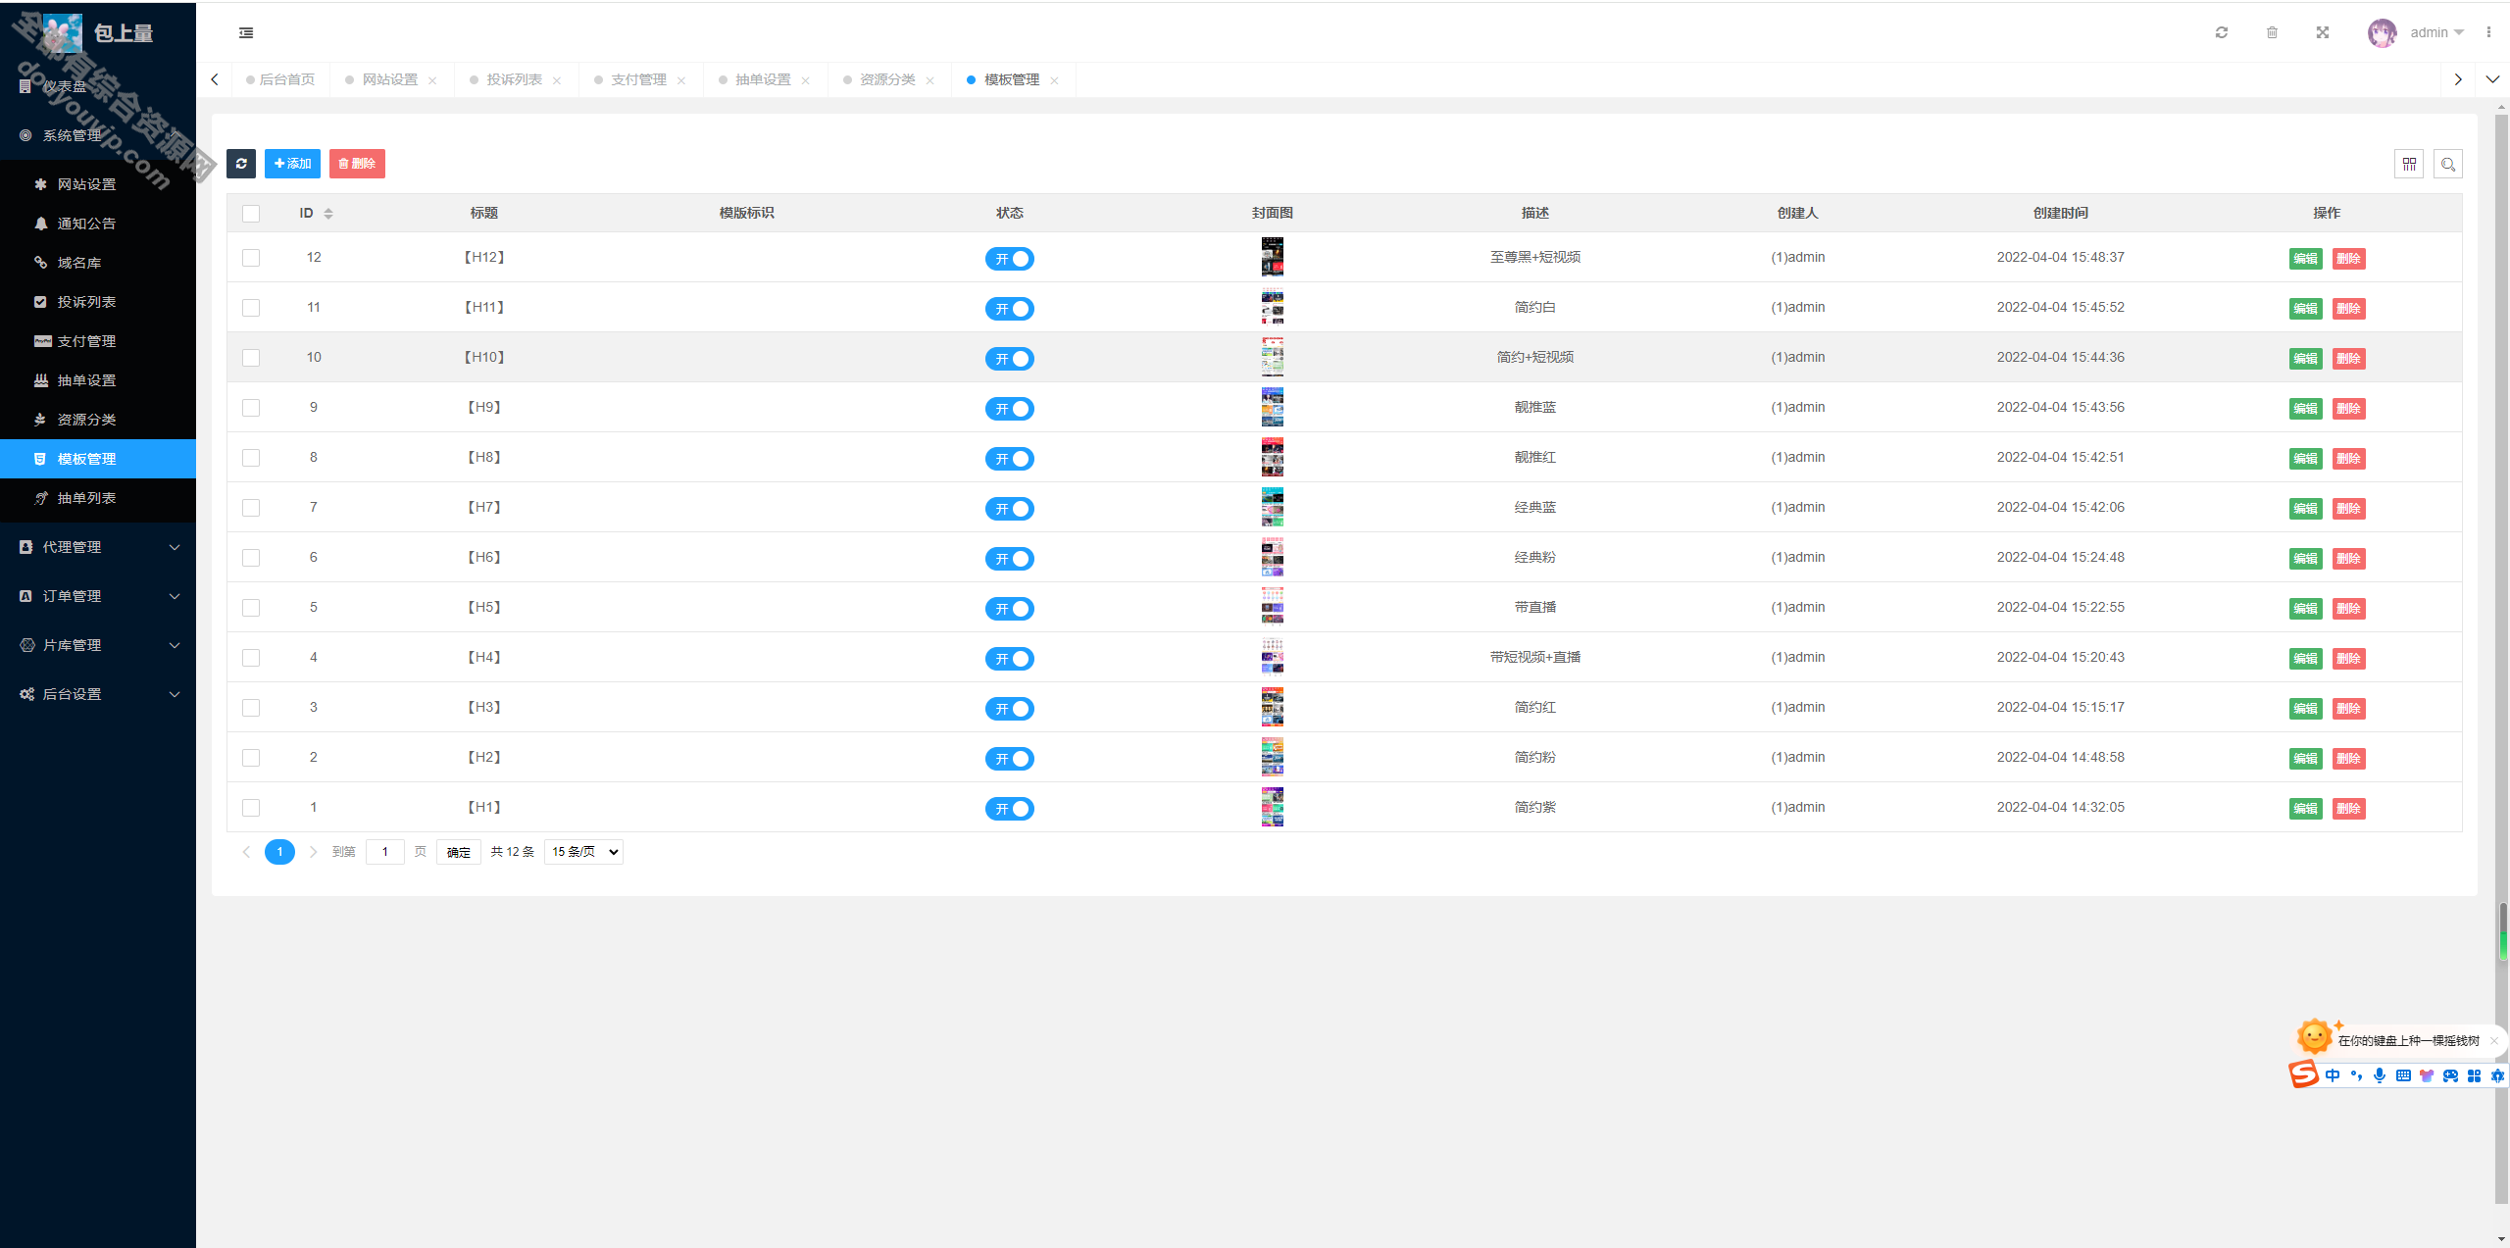This screenshot has height=1248, width=2510.
Task: Toggle fullscreen with the expand icon
Action: click(x=2323, y=32)
